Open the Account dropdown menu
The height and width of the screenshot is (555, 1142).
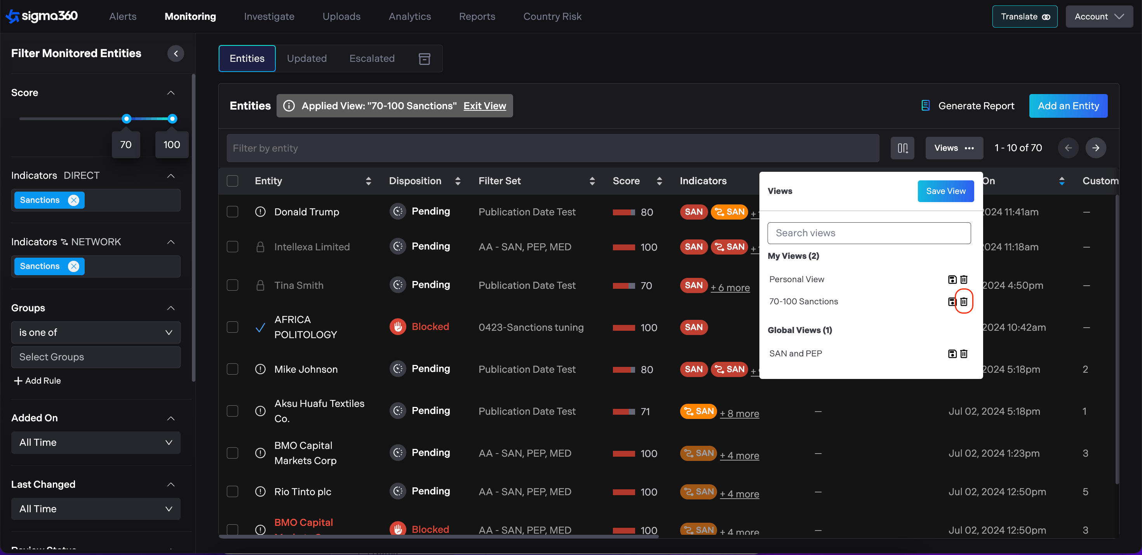tap(1098, 16)
